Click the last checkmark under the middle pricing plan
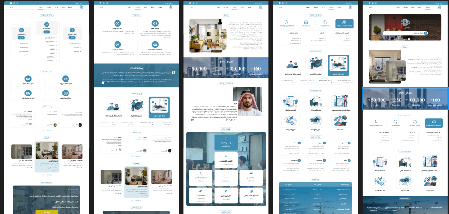449x214 pixels. pyautogui.click(x=57, y=61)
